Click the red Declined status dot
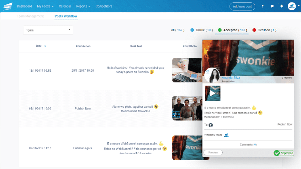The width and height of the screenshot is (301, 169). point(254,30)
